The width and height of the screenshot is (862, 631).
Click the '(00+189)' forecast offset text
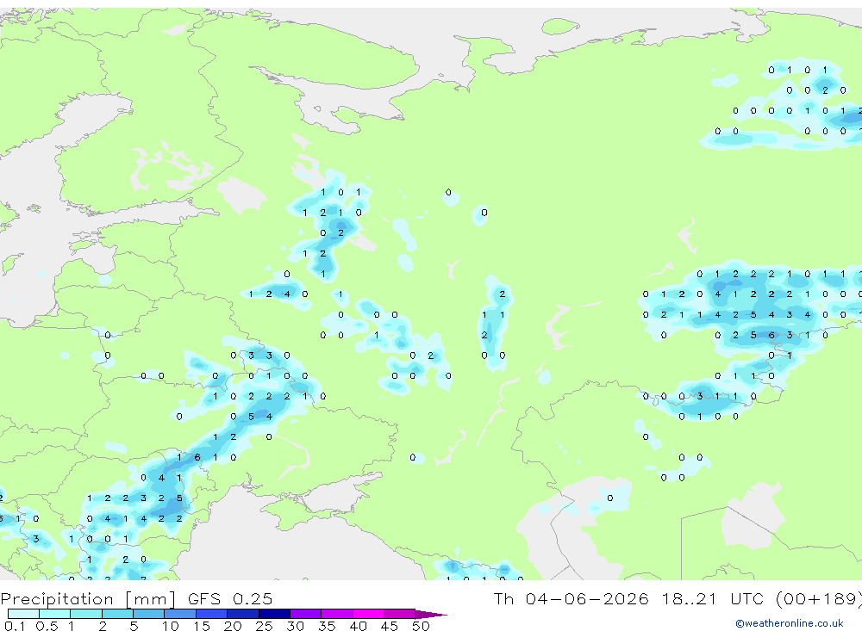(818, 598)
